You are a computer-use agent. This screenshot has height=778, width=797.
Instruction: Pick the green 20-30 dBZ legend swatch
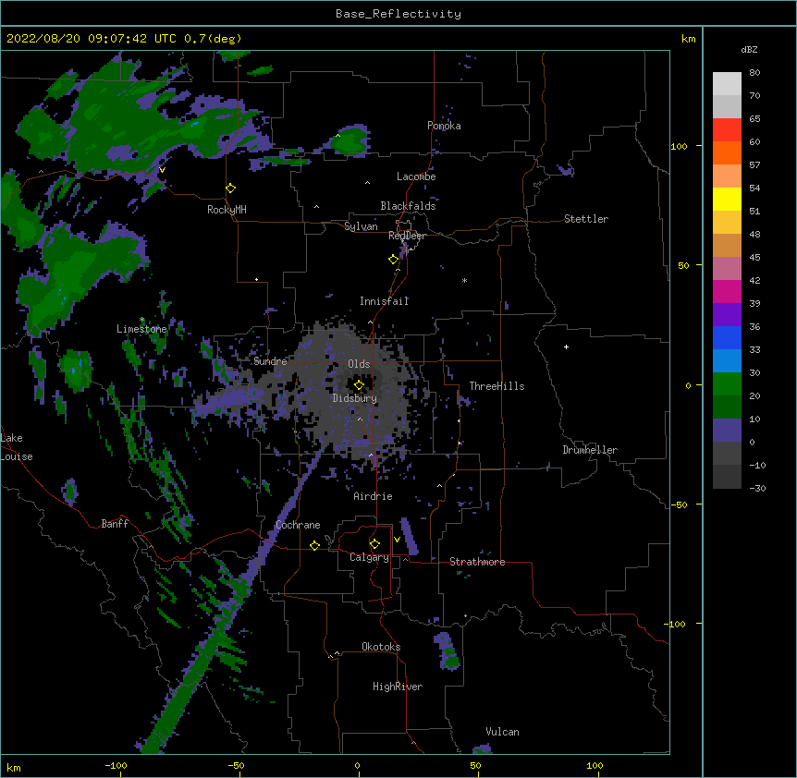[727, 384]
